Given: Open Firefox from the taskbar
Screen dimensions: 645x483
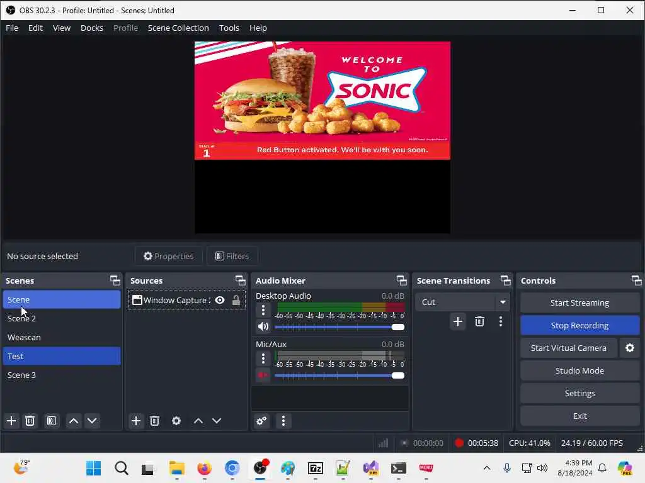Looking at the screenshot, I should (x=204, y=468).
